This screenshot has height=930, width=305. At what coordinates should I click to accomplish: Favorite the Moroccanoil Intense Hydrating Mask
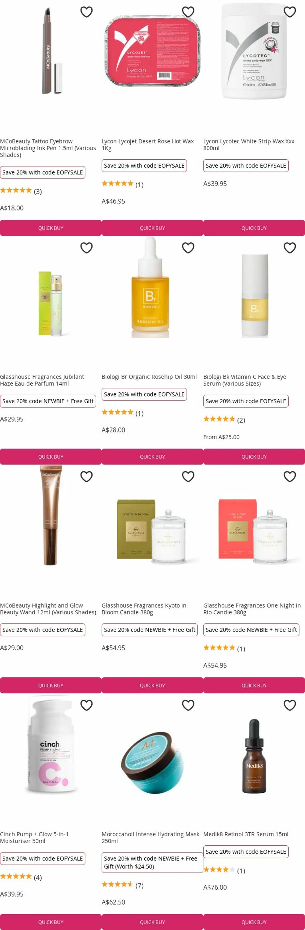pos(188,705)
